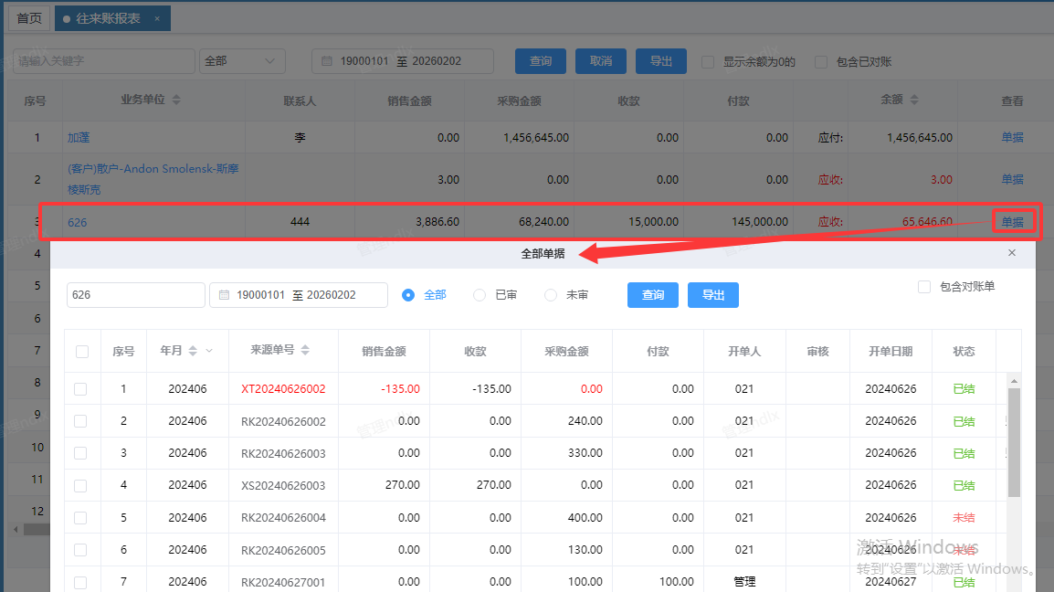Select the 未审 radio option

(x=551, y=295)
